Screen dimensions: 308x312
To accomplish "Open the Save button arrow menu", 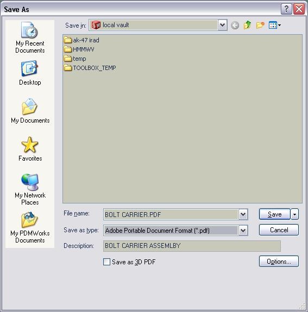I will pos(294,214).
